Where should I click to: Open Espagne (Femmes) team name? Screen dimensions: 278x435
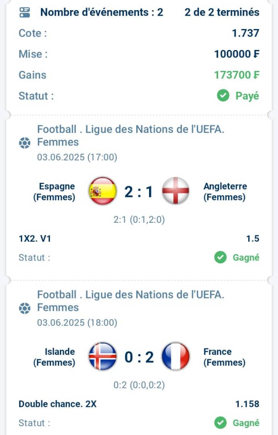click(54, 192)
